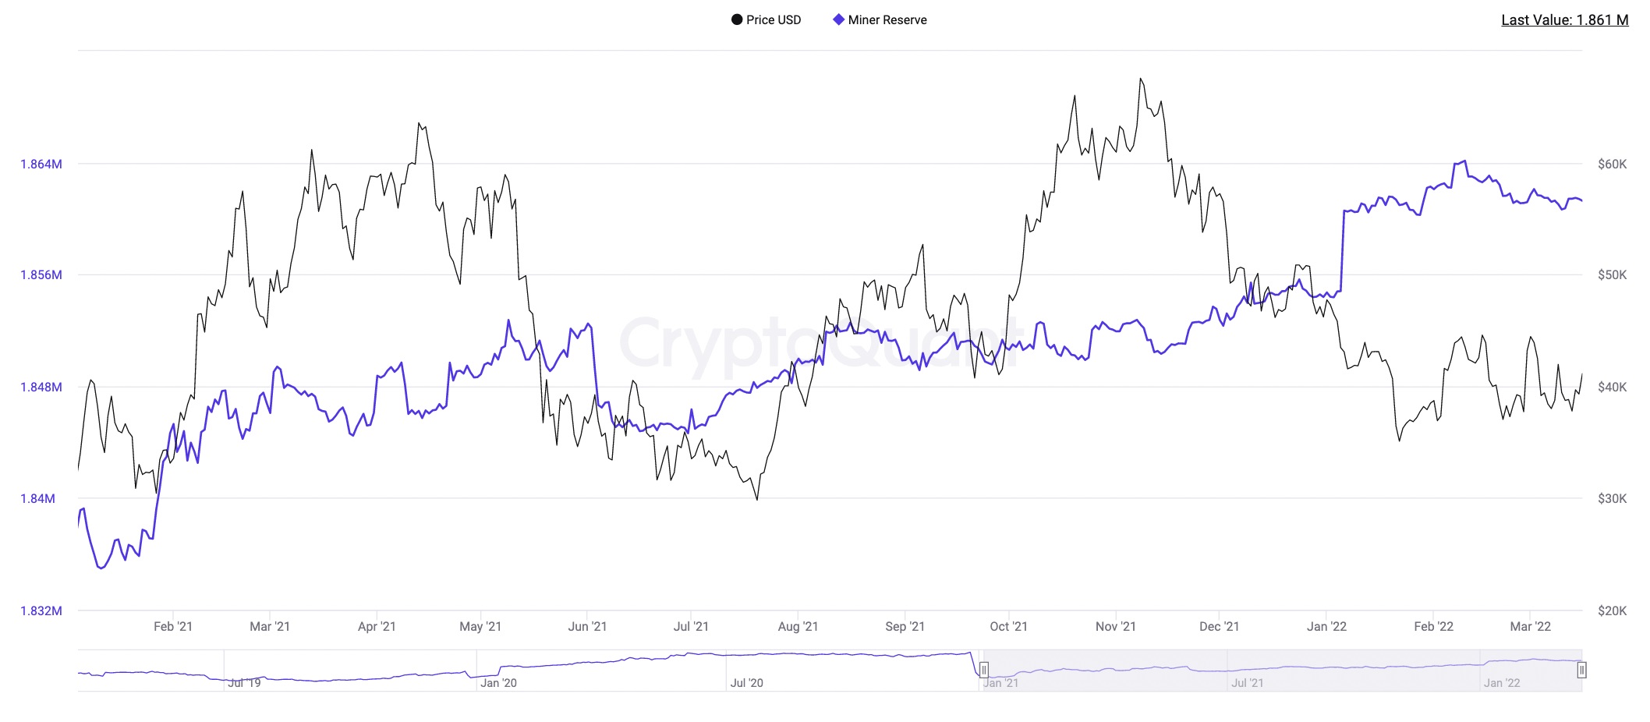
Task: Click the black circle Price USD legend icon
Action: coord(736,20)
